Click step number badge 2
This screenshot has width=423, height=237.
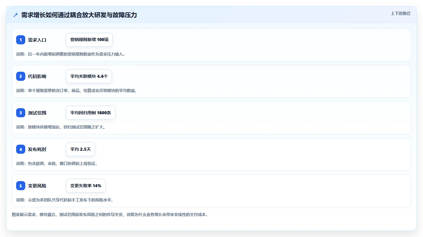pyautogui.click(x=21, y=76)
